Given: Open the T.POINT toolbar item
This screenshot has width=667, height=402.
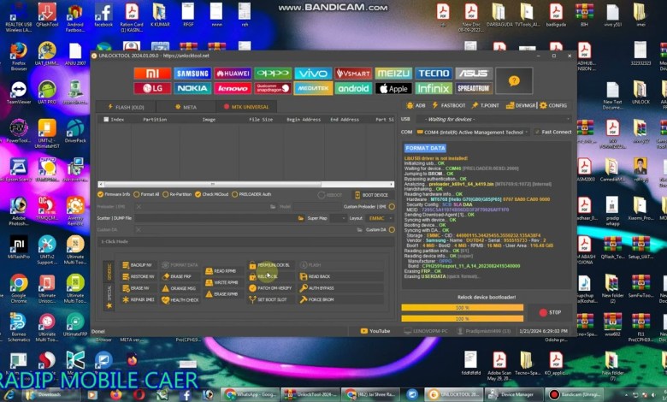Looking at the screenshot, I should pyautogui.click(x=486, y=105).
